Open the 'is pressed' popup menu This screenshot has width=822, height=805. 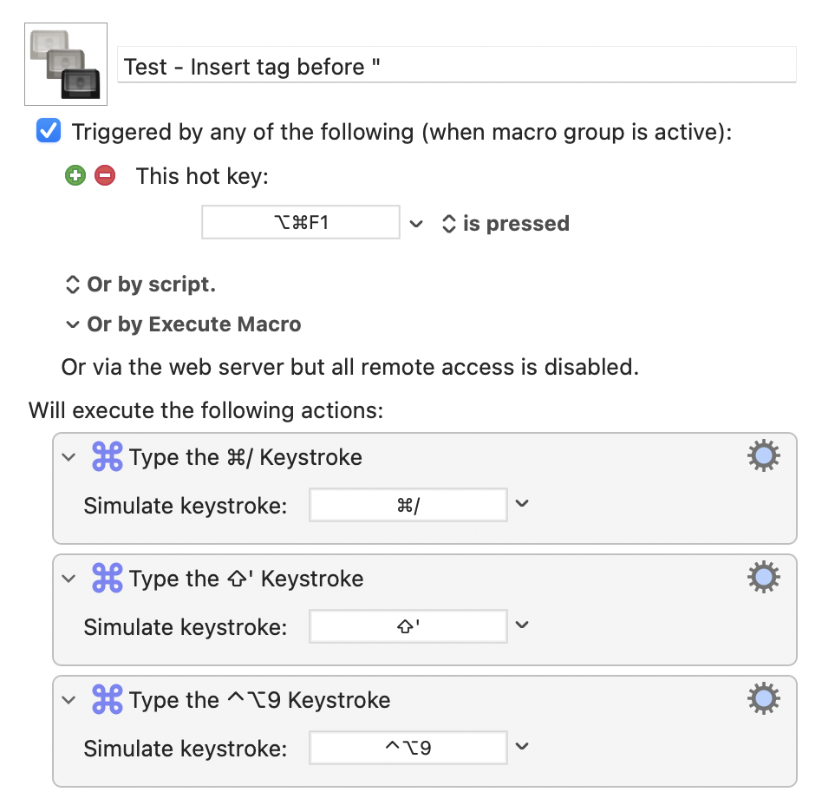pos(506,224)
